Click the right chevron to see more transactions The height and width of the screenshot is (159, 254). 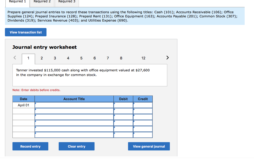[167, 58]
